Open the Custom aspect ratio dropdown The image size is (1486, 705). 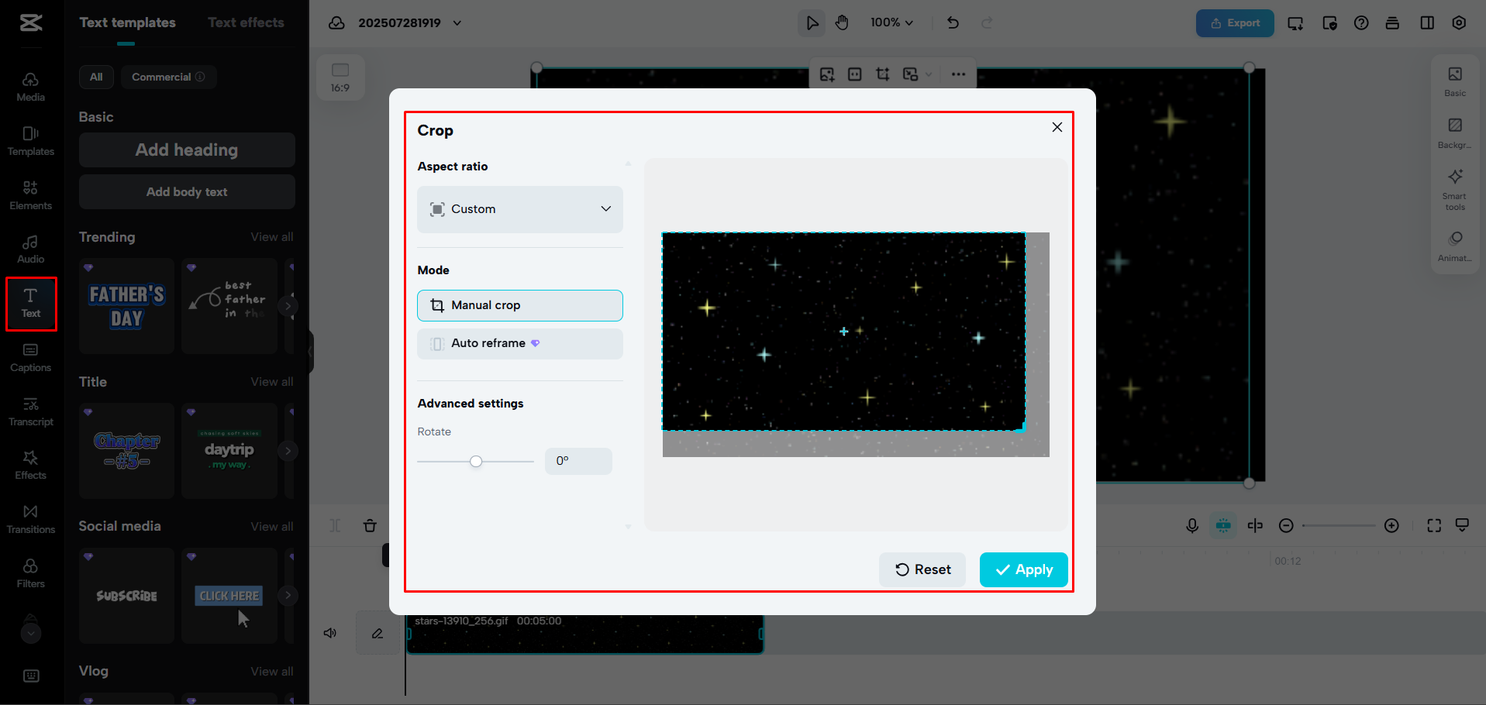pos(519,209)
